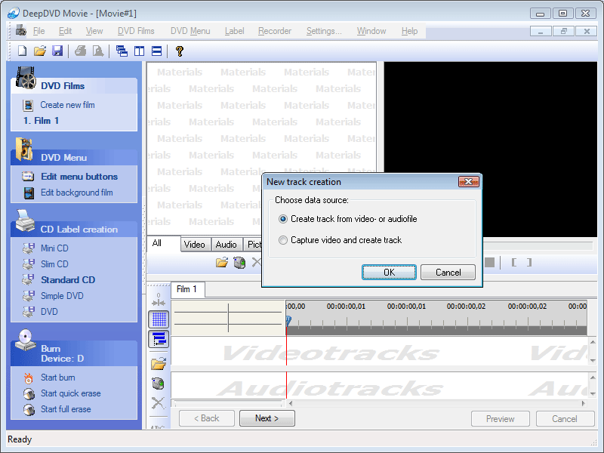Viewport: 604px width, 453px height.
Task: Click the preview seek slider bar
Action: (x=538, y=246)
